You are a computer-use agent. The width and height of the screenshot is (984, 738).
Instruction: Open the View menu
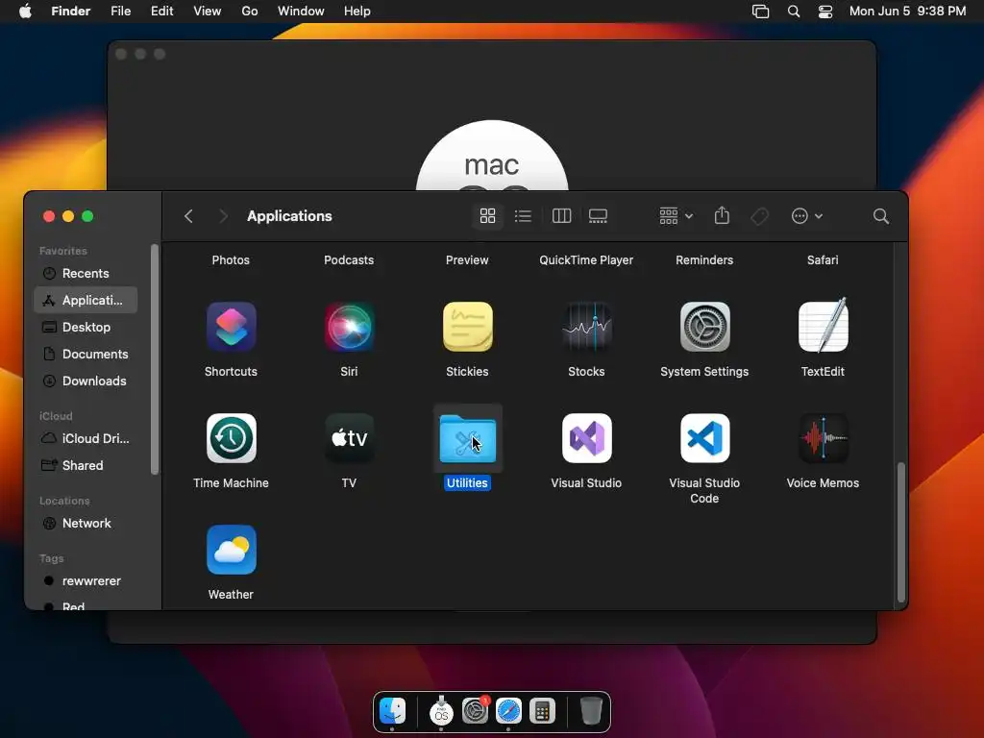click(208, 12)
